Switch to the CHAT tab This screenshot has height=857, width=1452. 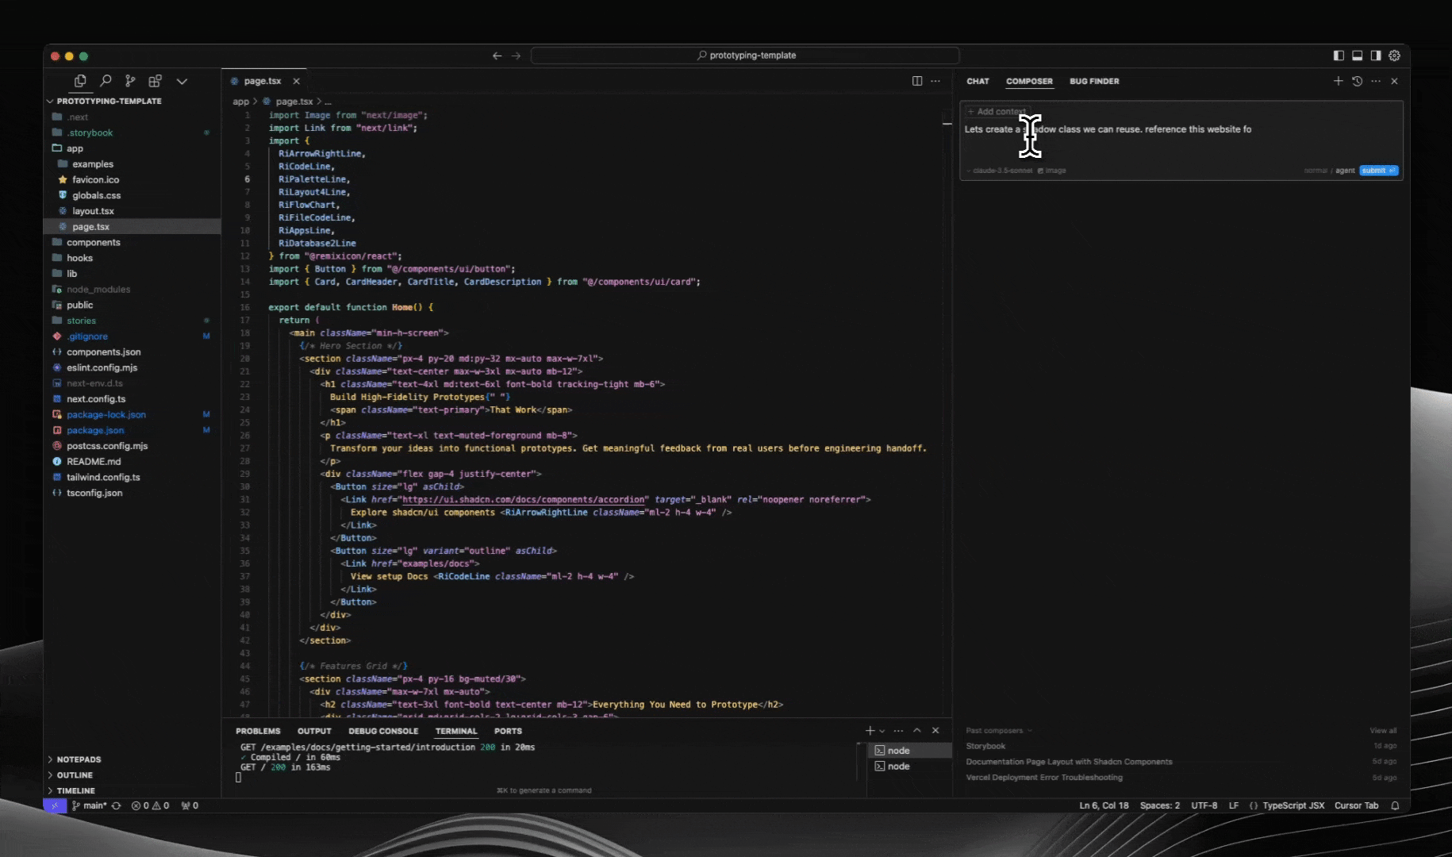coord(978,81)
